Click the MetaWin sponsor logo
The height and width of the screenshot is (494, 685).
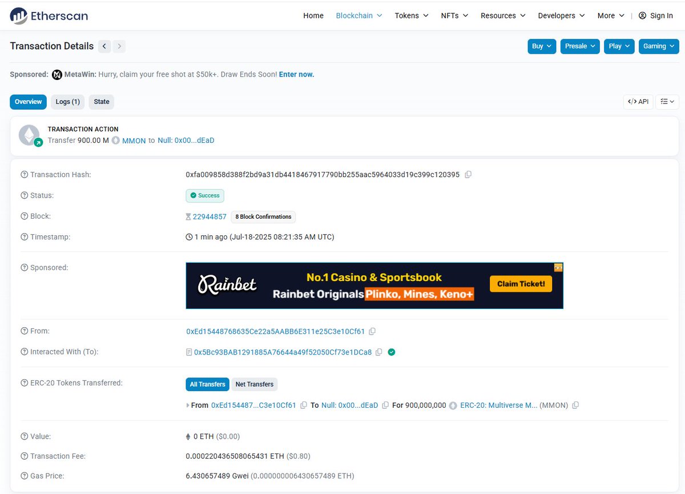[57, 75]
